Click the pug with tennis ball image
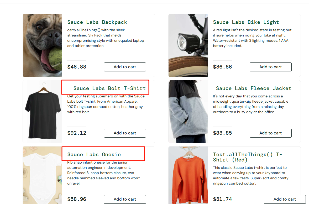The width and height of the screenshot is (309, 204). pos(42,45)
